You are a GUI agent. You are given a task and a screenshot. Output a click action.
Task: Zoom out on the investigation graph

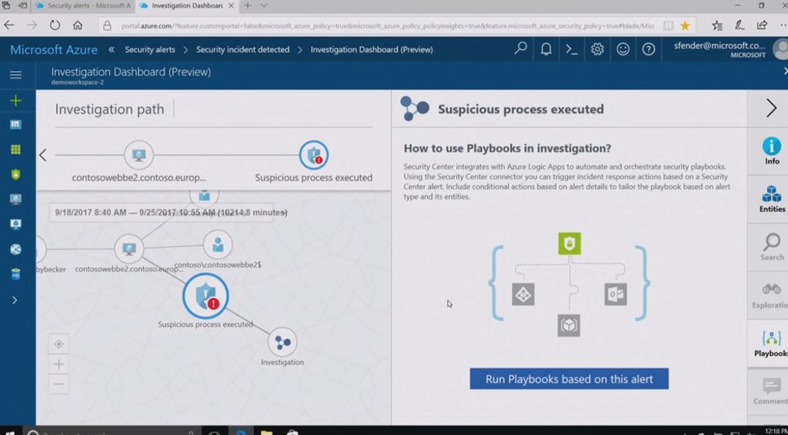(x=58, y=384)
